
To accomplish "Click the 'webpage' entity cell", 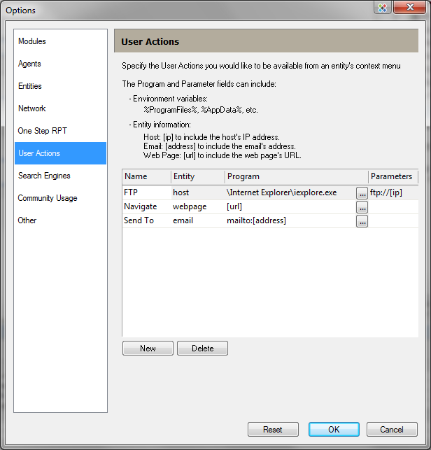I will pyautogui.click(x=198, y=206).
